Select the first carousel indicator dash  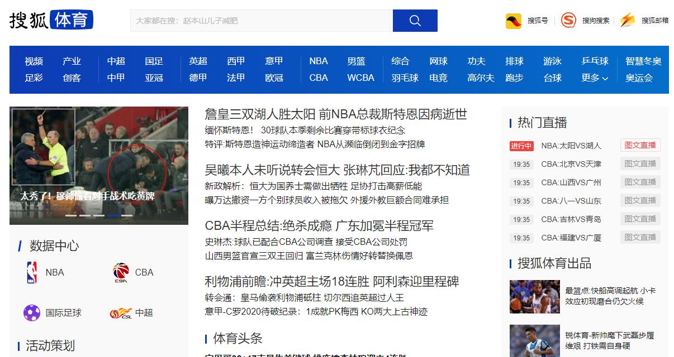tap(71, 215)
